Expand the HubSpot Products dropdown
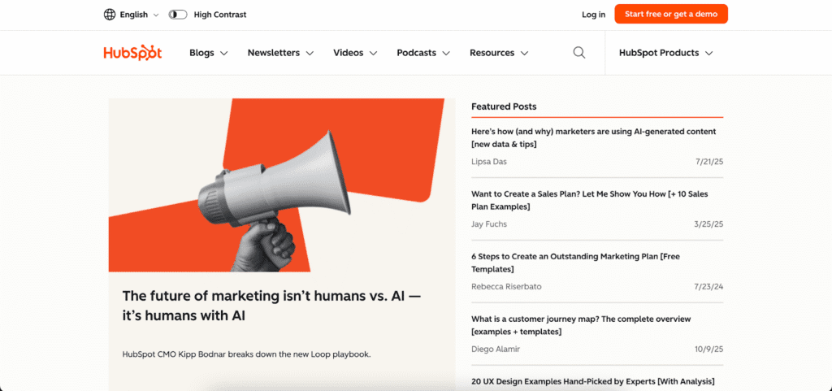 665,53
